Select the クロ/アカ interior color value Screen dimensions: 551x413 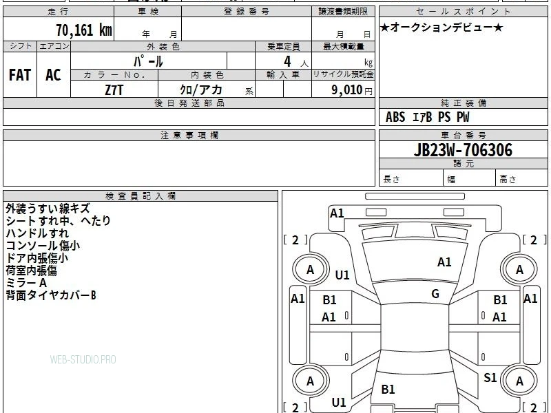click(200, 90)
